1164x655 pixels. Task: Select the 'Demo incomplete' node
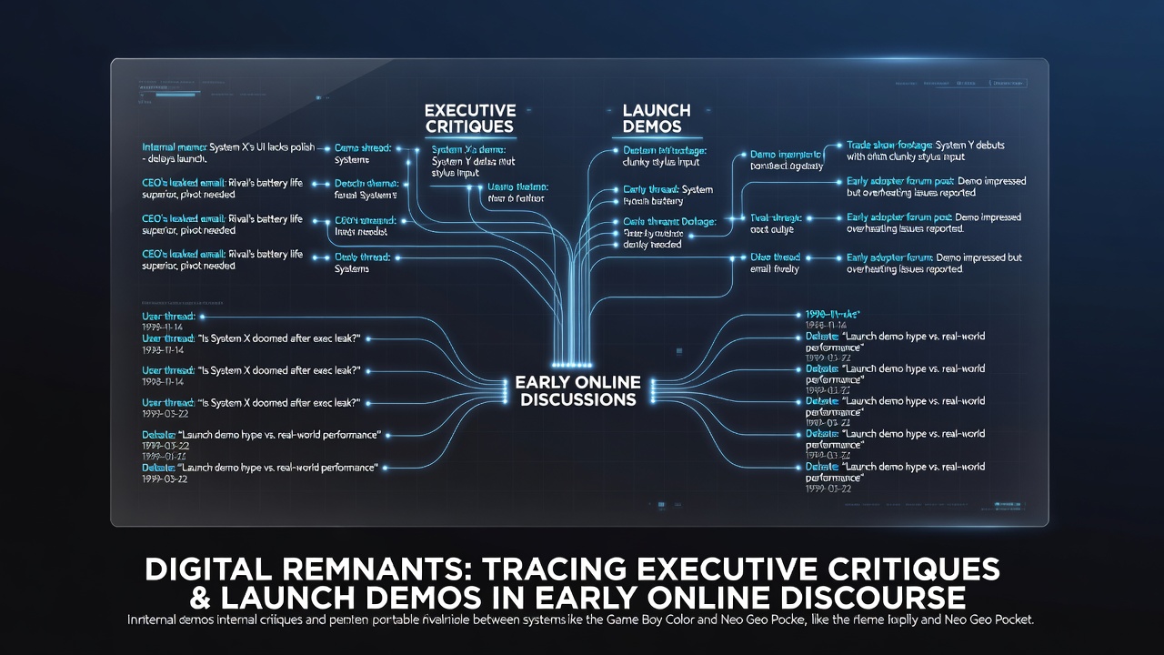click(787, 161)
